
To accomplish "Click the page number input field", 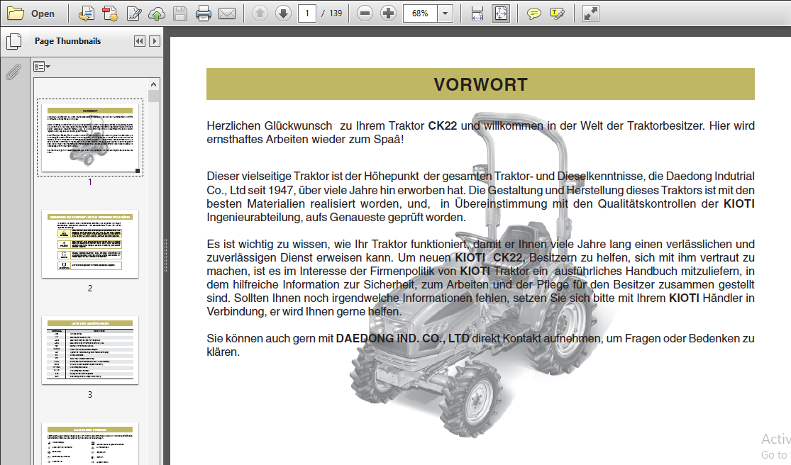I will point(306,13).
